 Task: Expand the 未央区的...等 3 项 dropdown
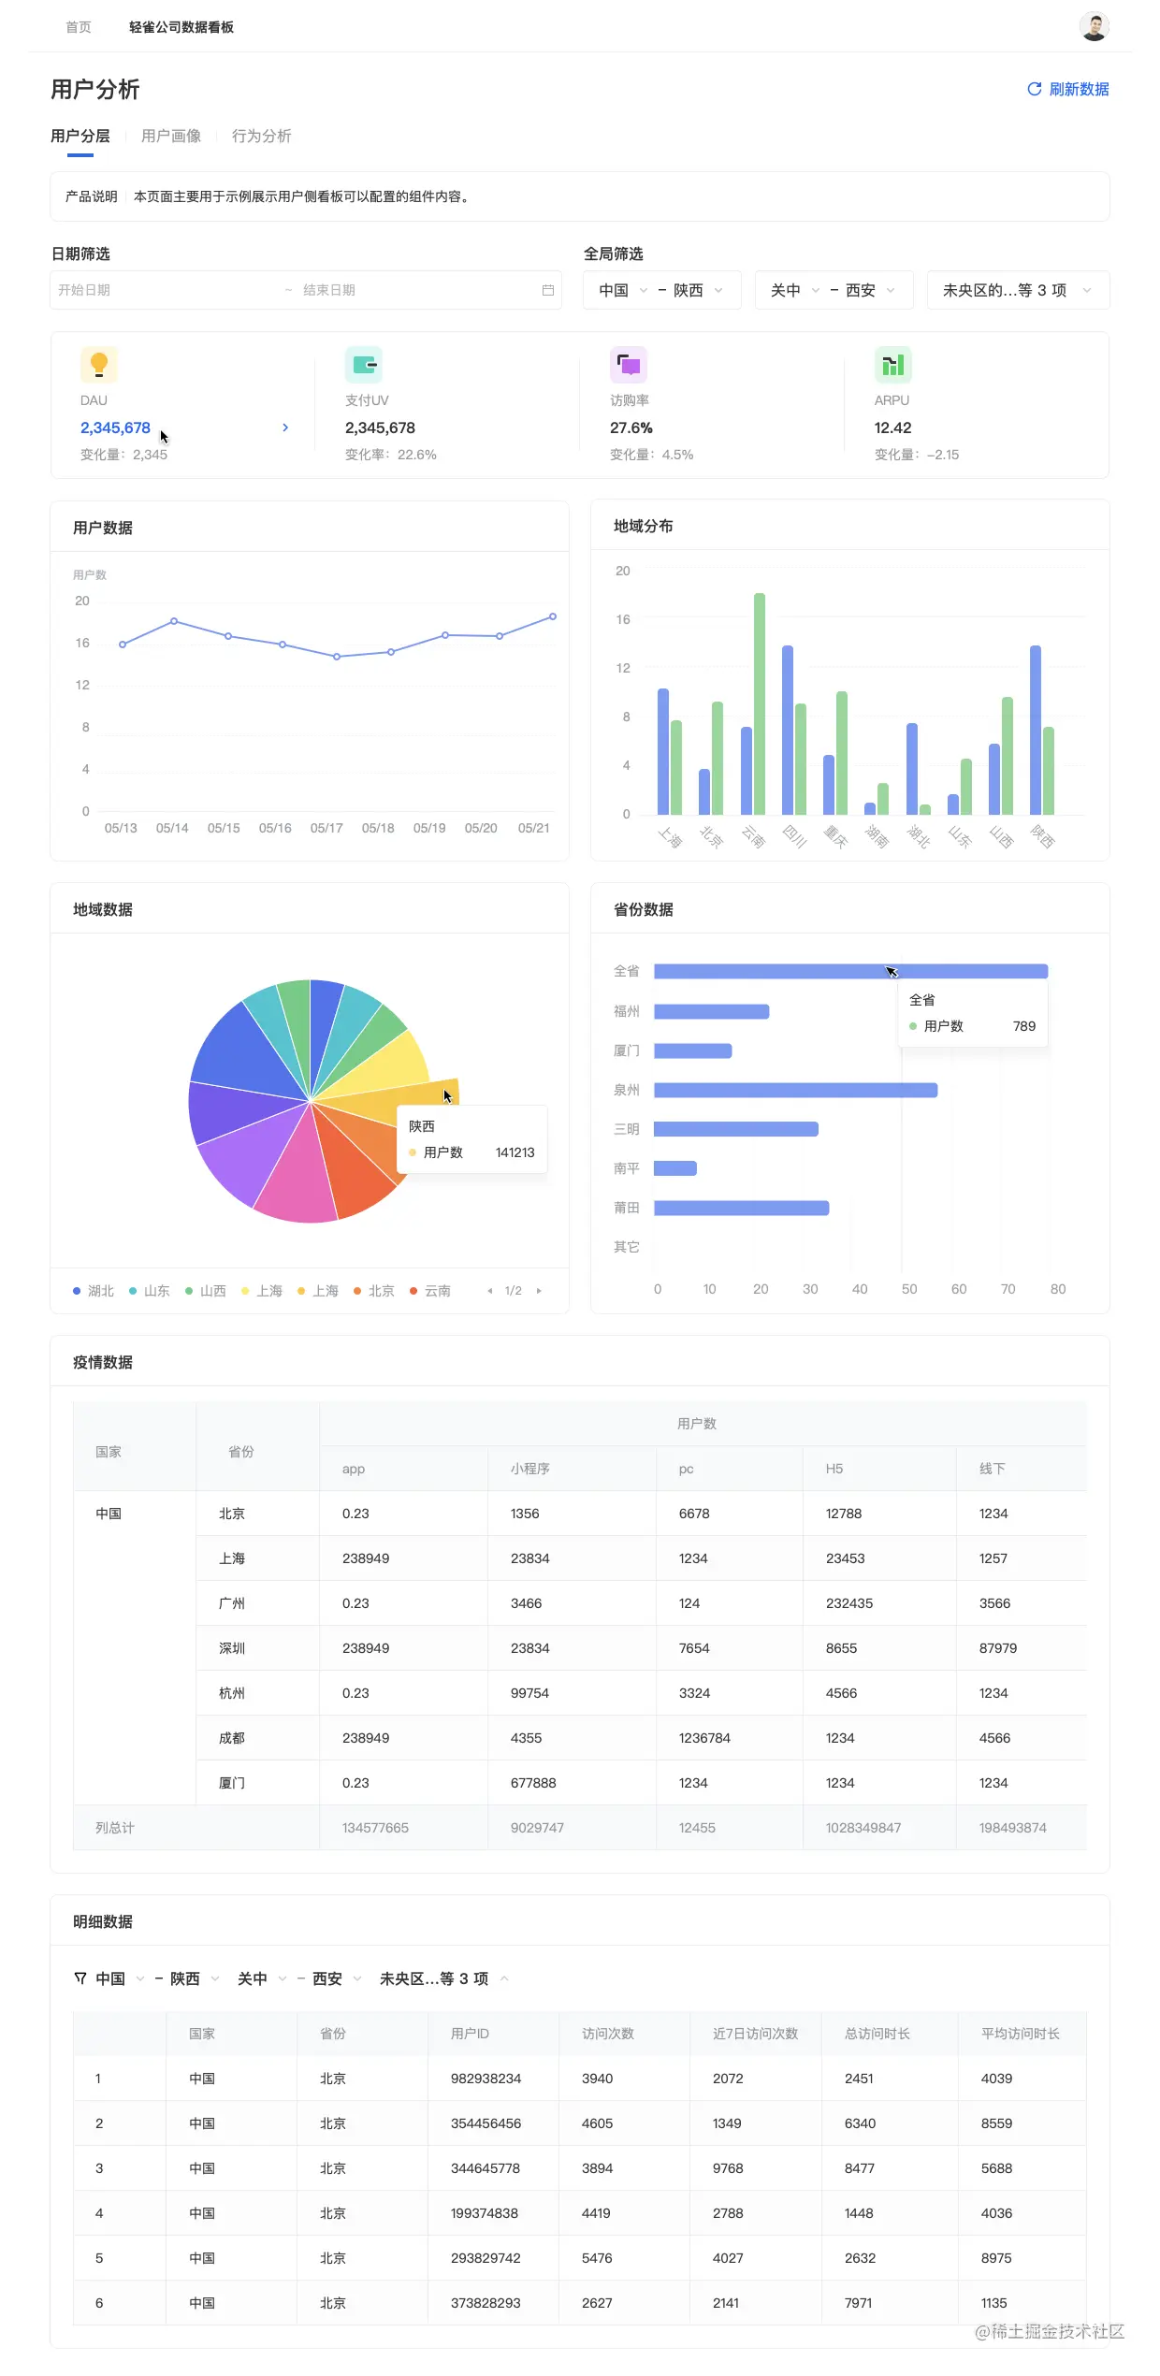pyautogui.click(x=1019, y=290)
